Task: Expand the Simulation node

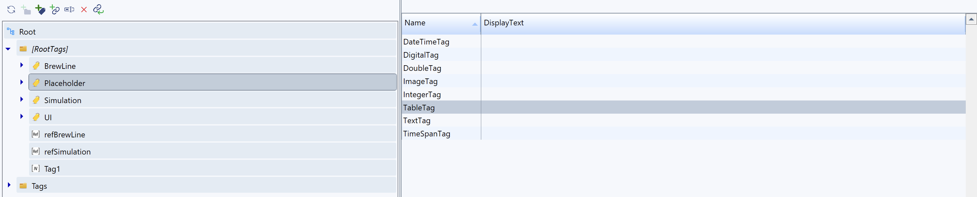Action: click(21, 100)
